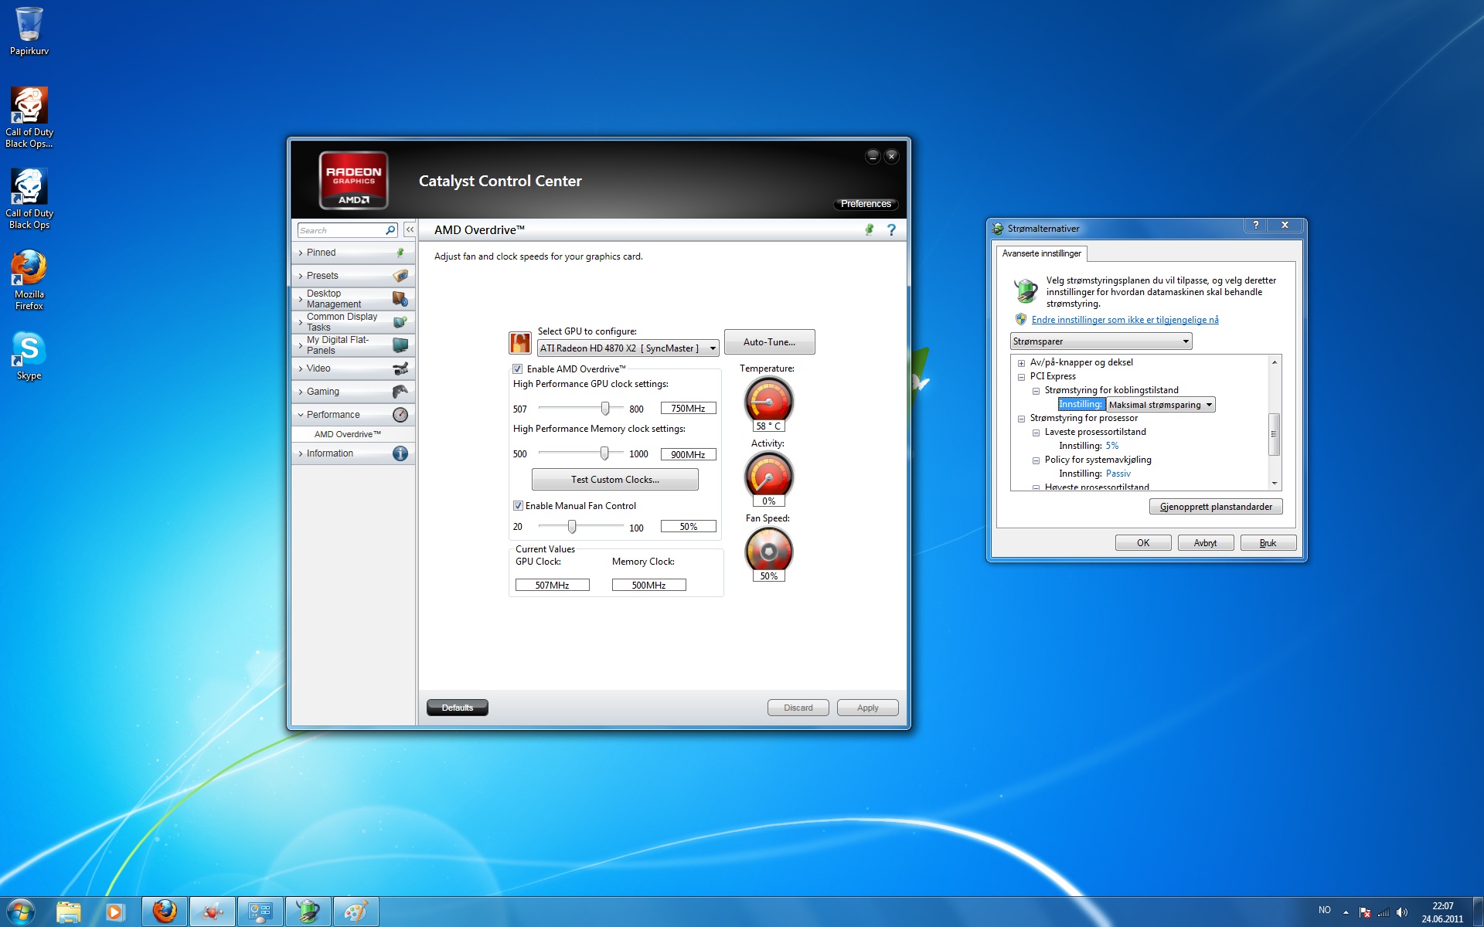1484x927 pixels.
Task: Click the Defaults button
Action: click(x=458, y=708)
